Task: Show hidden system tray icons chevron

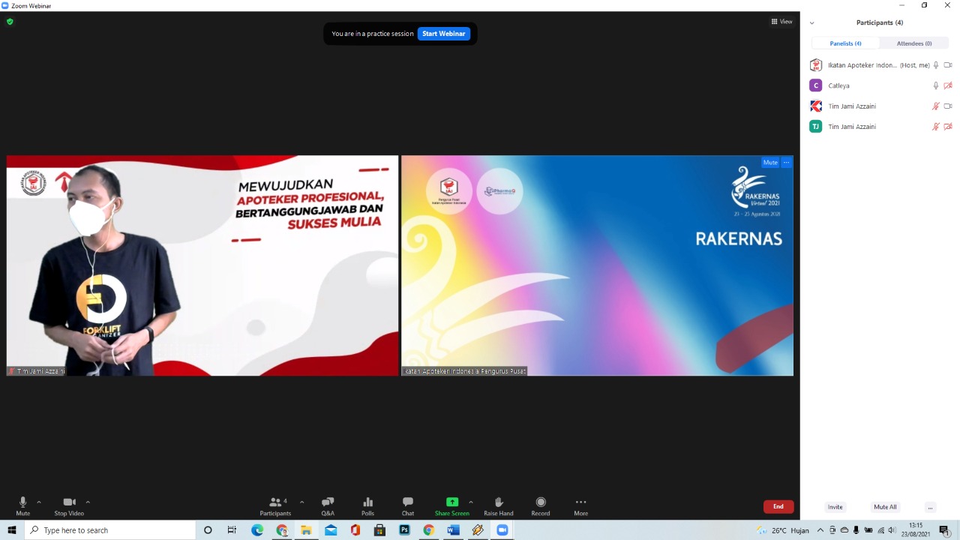Action: coord(820,530)
